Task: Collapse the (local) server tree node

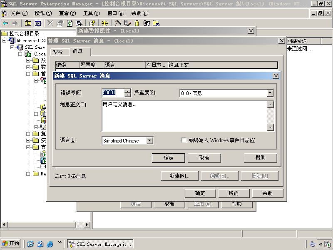Action: tap(20, 54)
